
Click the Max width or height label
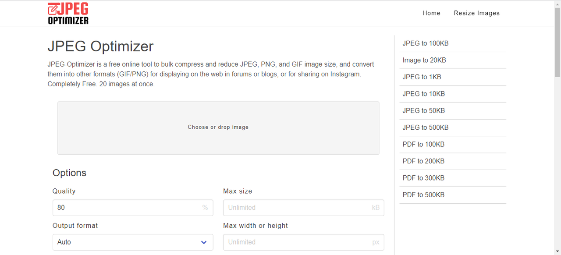pos(256,226)
